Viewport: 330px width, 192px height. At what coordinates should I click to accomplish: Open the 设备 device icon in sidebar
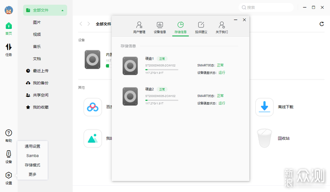(x=9, y=154)
